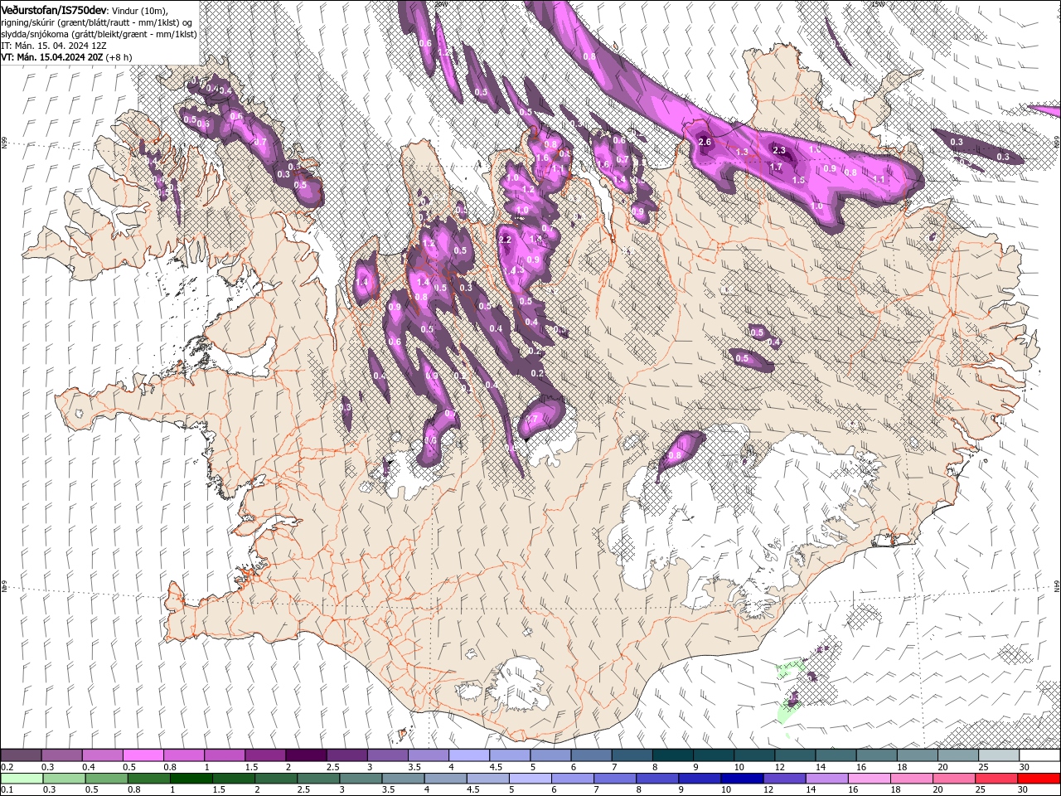Screen dimensions: 1061x796
Task: Click the '0.1' label on the legend
Action: (7, 790)
